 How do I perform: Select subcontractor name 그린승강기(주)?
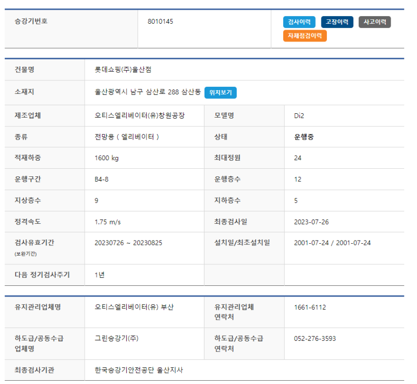pyautogui.click(x=117, y=338)
